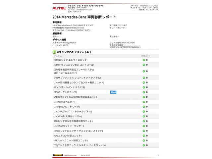Image resolution: width=212 pixels, height=159 pixels.
Task: Select the LIN:VCS rain/sunlight sensor text
Action: (68, 116)
